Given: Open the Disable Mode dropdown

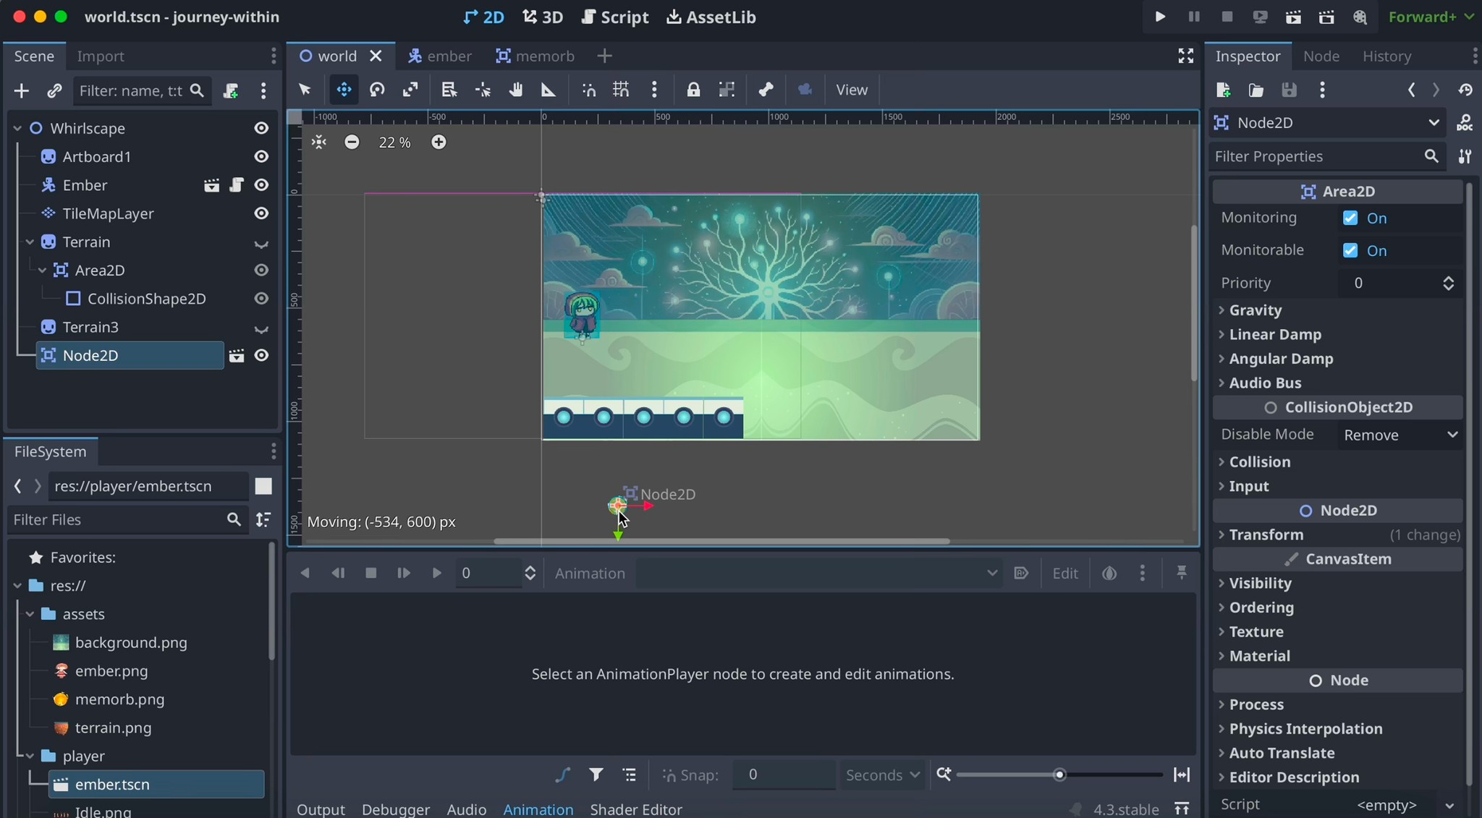Looking at the screenshot, I should point(1400,435).
